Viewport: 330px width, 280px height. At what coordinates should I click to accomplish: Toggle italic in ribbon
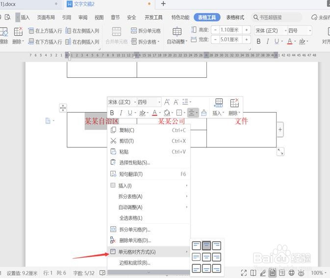tap(268, 42)
